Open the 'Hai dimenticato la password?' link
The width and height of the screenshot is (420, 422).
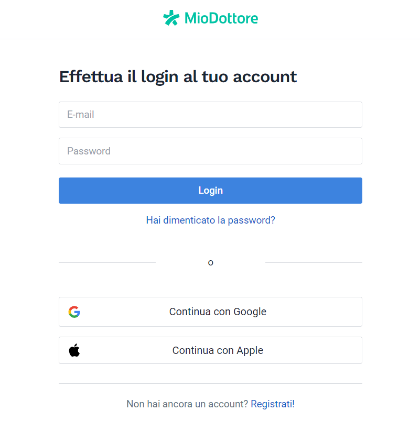coord(210,220)
